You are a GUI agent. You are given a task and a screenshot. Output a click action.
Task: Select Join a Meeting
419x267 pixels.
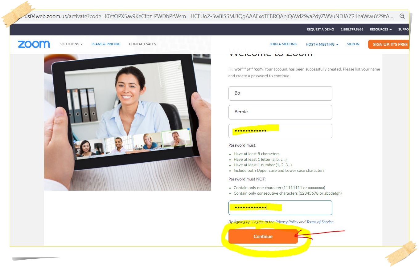click(283, 44)
